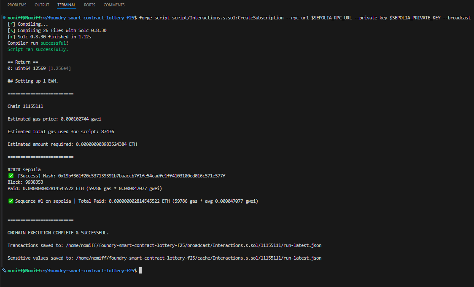Click the transaction hash 0x19bf361f20c5...

[x=141, y=176]
